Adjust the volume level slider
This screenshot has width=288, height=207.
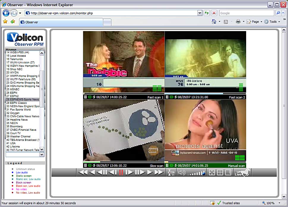[197, 173]
